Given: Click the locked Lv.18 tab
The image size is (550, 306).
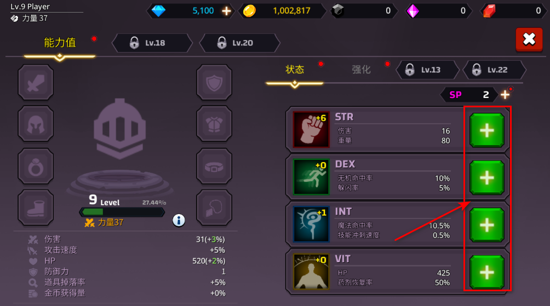Looking at the screenshot, I should (x=152, y=43).
